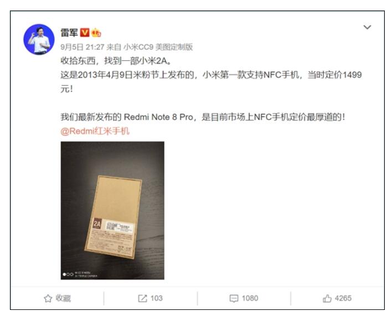
Task: Click the star favorite icon
Action: pos(48,298)
